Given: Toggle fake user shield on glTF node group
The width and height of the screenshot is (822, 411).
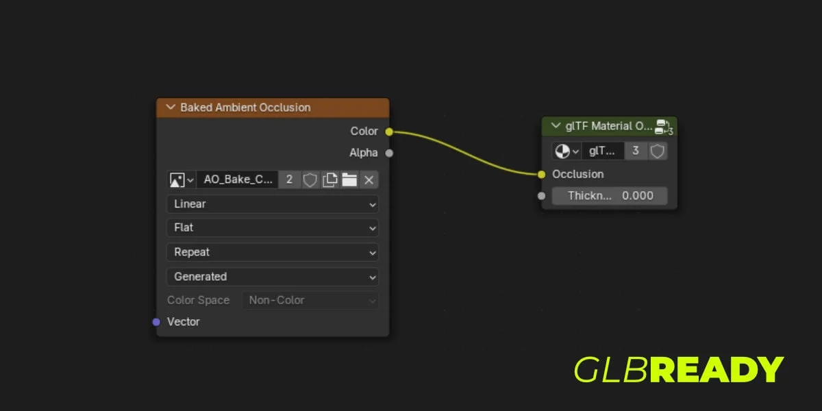Looking at the screenshot, I should coord(657,151).
